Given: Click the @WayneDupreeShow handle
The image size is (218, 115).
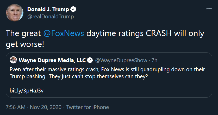Looking at the screenshot, I should (x=121, y=60).
